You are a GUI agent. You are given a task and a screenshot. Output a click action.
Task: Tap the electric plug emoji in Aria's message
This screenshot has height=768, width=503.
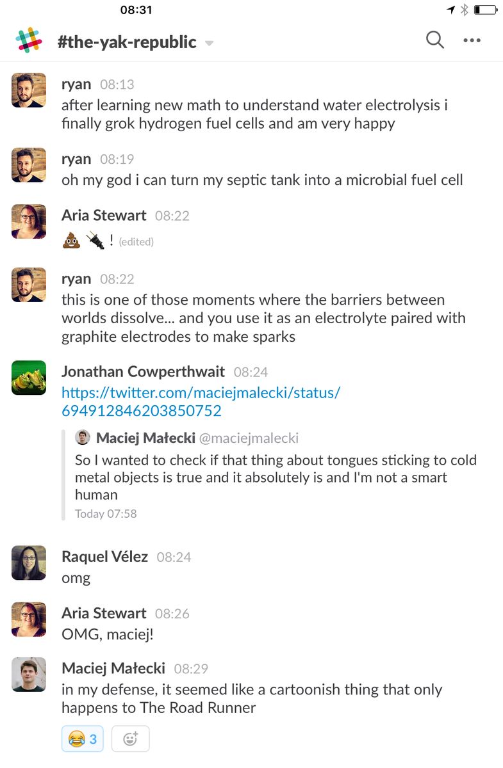pos(95,241)
